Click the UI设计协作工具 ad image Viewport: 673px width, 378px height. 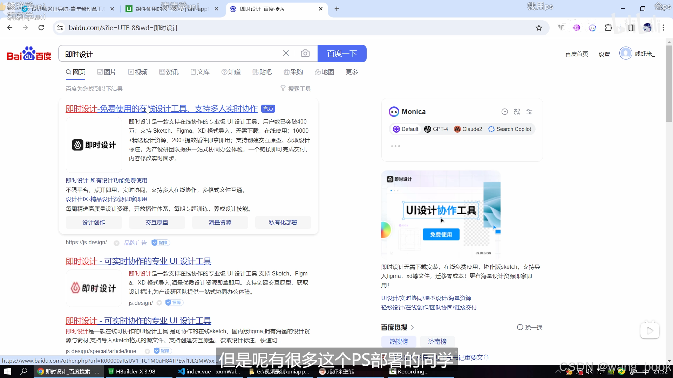click(x=441, y=215)
